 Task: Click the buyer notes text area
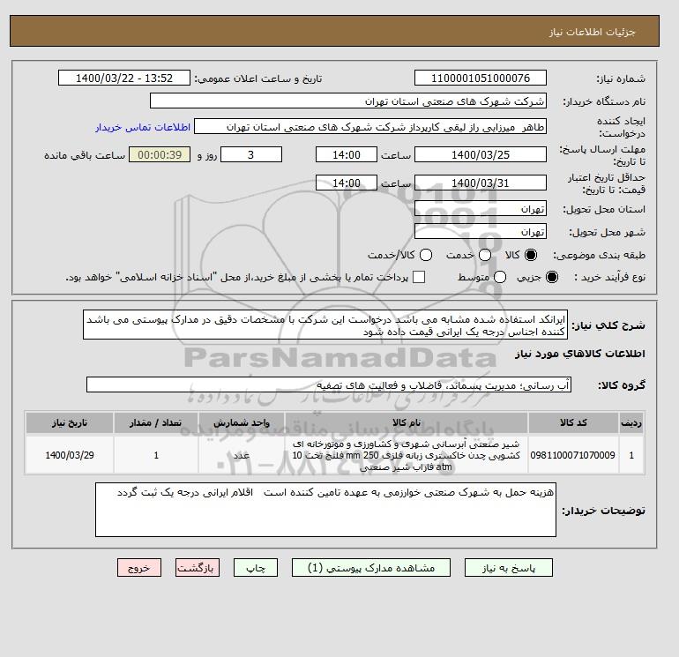point(325,510)
